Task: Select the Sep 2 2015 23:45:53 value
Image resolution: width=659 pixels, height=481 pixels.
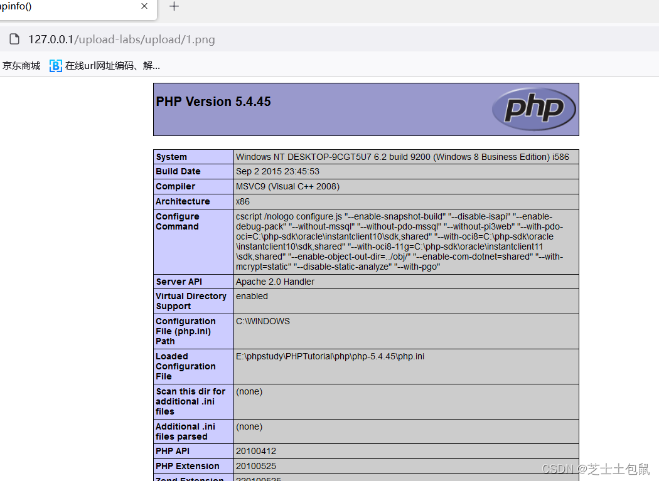Action: [277, 171]
